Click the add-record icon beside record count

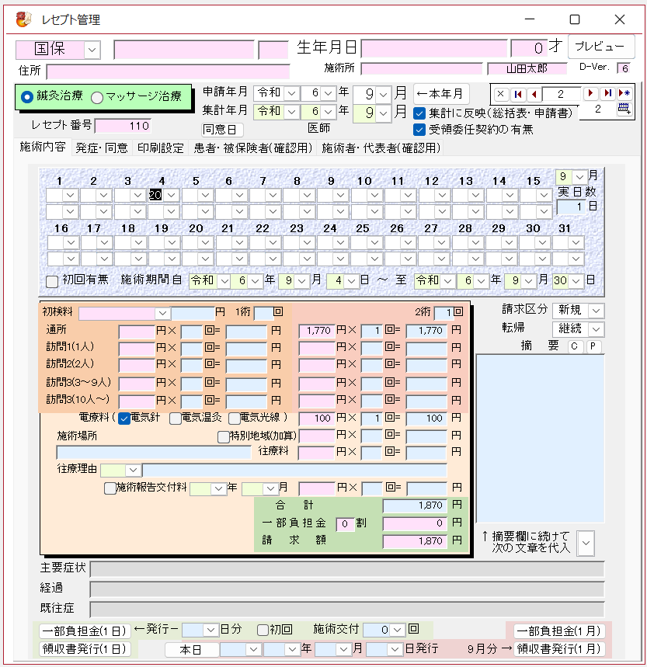pos(624,109)
